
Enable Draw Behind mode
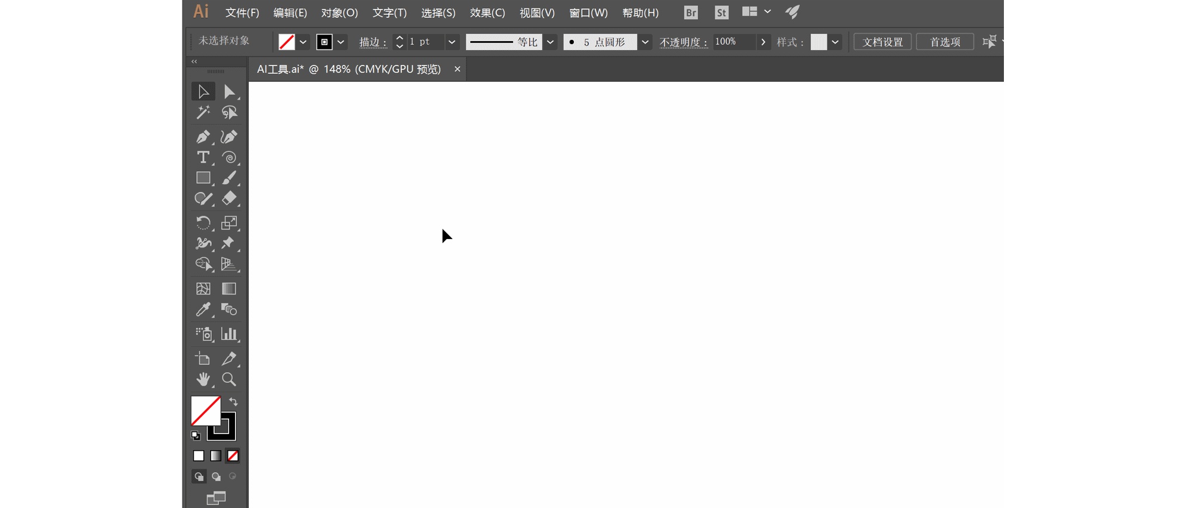tap(216, 476)
